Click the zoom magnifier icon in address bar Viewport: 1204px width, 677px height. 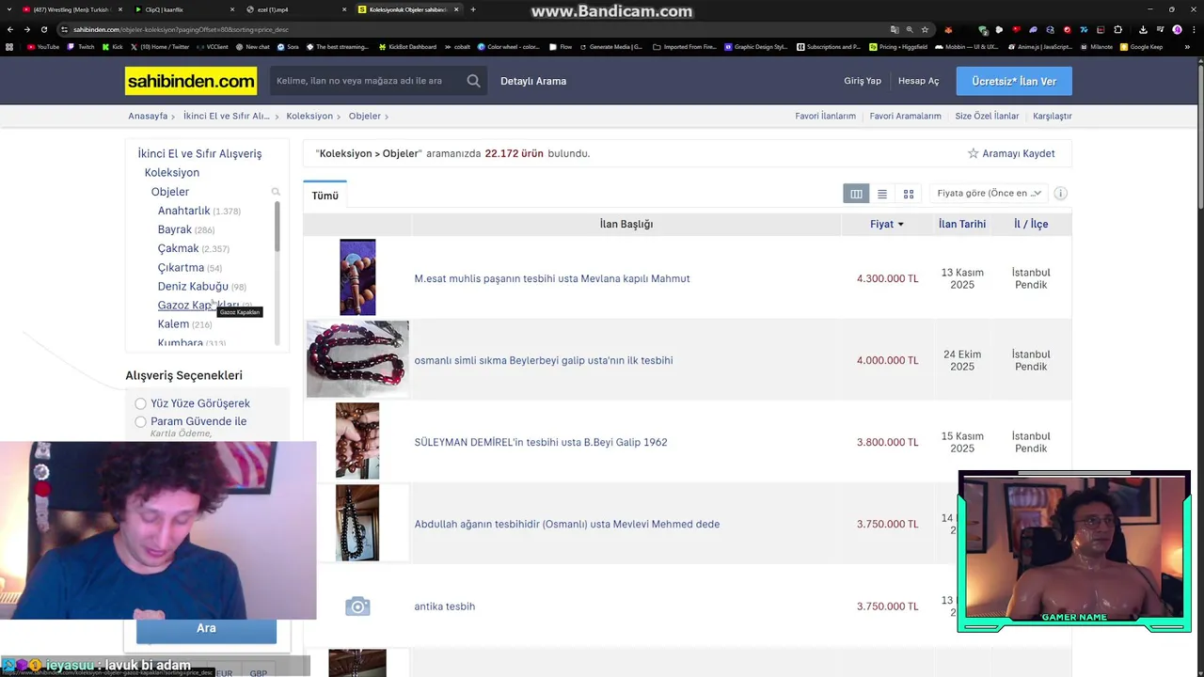[x=910, y=29]
